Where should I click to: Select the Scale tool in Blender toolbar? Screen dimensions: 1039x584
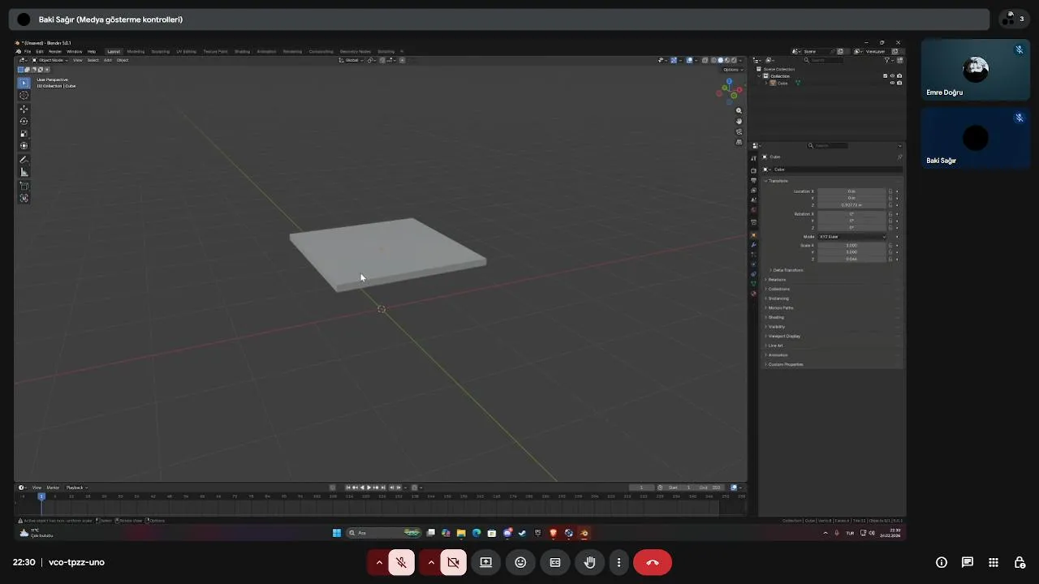click(x=24, y=134)
